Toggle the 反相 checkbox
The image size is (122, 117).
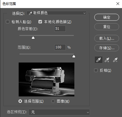[96, 70]
